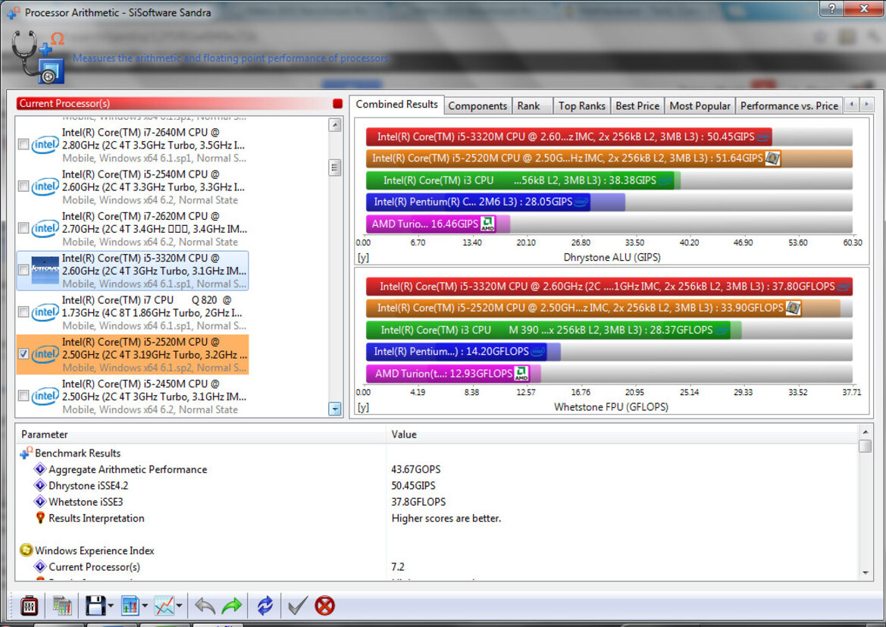This screenshot has height=627, width=886.
Task: Switch to the Best Price tab
Action: (x=637, y=105)
